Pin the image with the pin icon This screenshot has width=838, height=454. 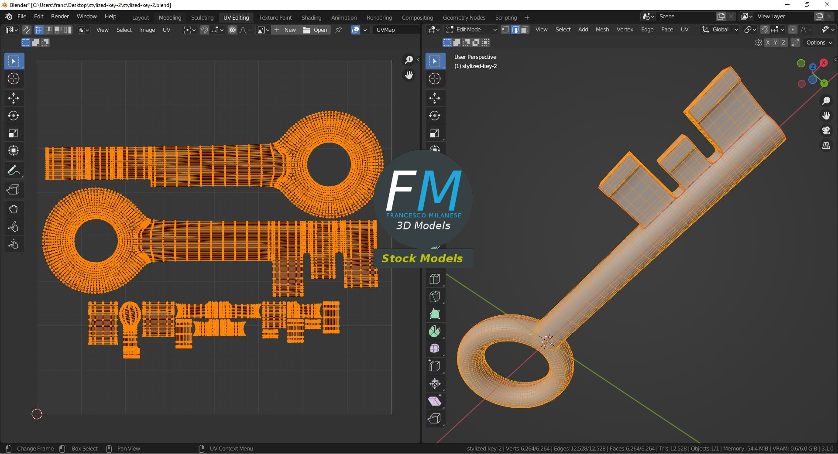tap(338, 30)
